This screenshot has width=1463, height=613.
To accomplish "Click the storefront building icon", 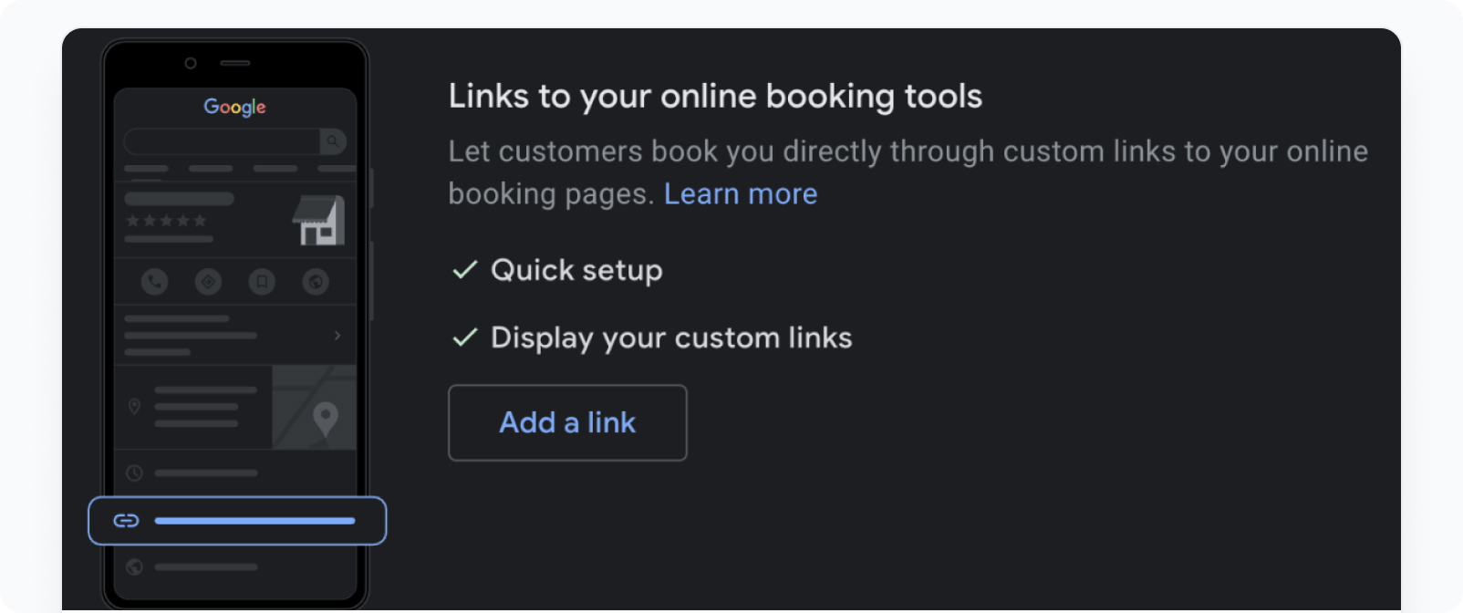I will click(x=318, y=220).
